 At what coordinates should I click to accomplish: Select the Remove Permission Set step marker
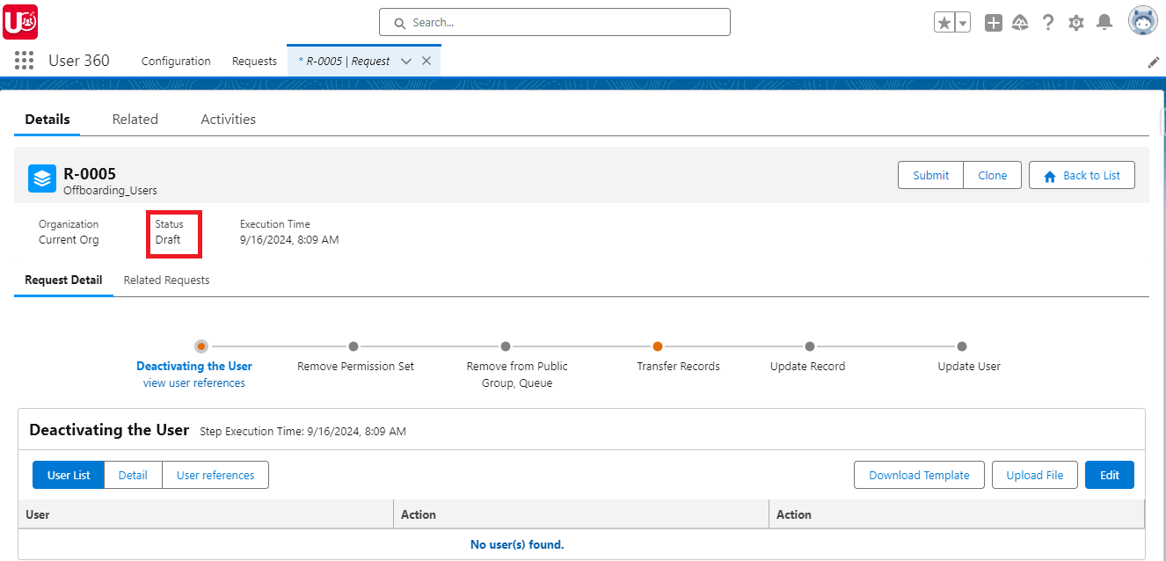point(353,346)
